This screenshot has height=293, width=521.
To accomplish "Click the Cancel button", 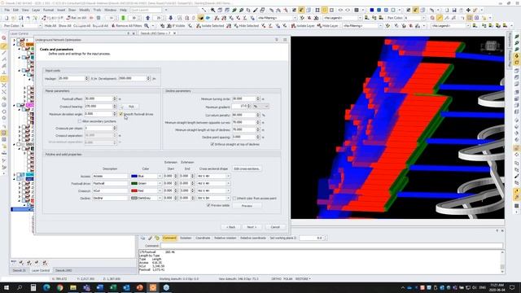I will coord(275,227).
